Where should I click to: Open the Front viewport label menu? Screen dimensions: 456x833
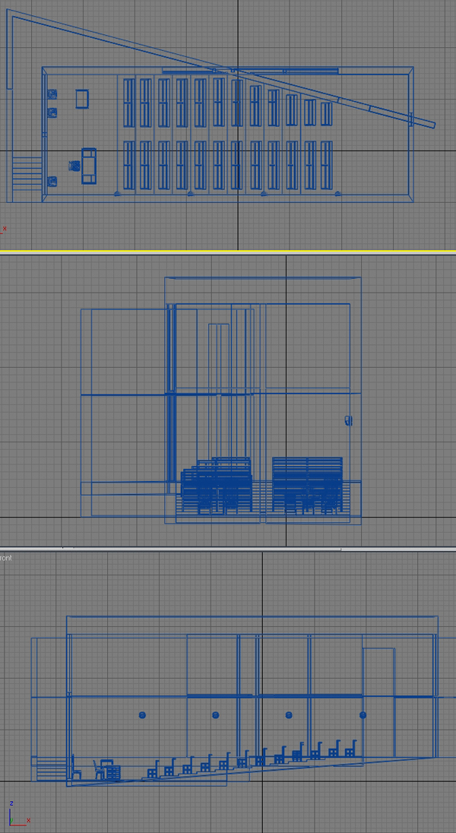click(6, 558)
